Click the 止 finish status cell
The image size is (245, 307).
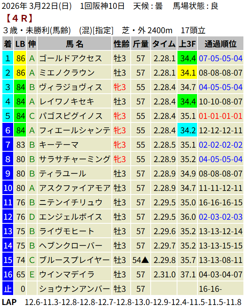pyautogui.click(x=8, y=289)
